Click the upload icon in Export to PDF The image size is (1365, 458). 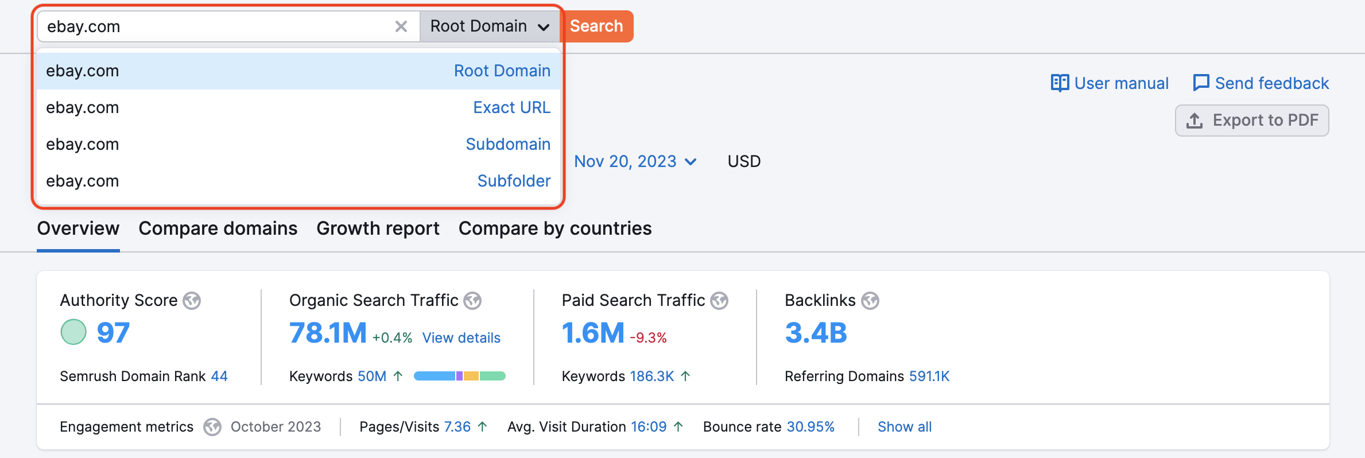1195,121
